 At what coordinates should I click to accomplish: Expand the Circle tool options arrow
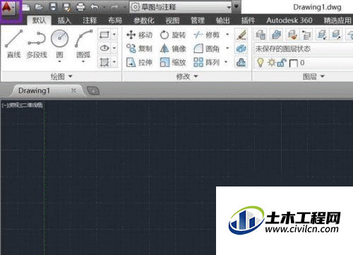pos(59,61)
